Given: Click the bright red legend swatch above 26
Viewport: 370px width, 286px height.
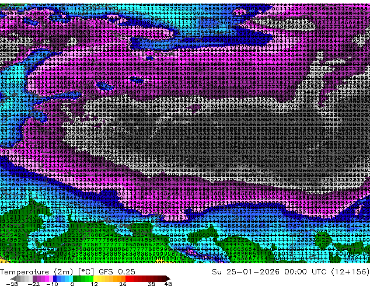Looking at the screenshot, I should (x=127, y=278).
